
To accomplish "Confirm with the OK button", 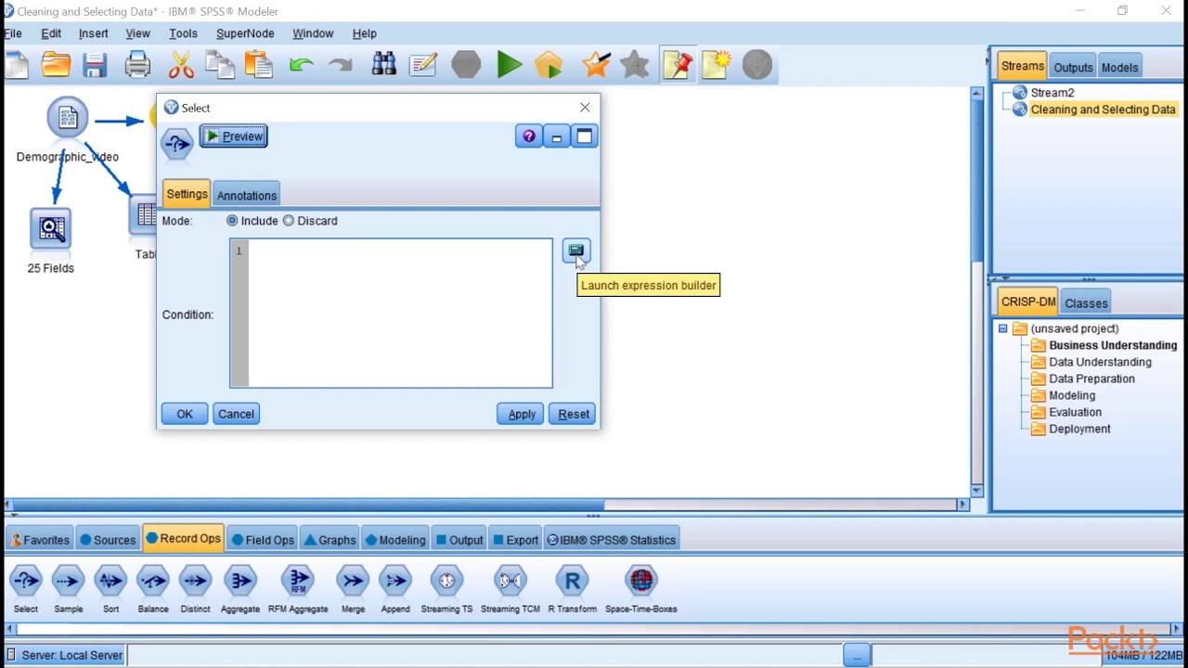I will tap(185, 414).
